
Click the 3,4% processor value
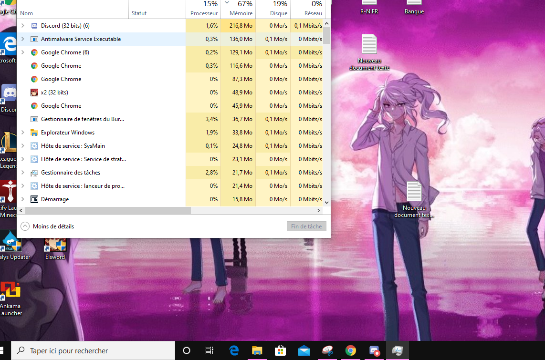pyautogui.click(x=212, y=119)
